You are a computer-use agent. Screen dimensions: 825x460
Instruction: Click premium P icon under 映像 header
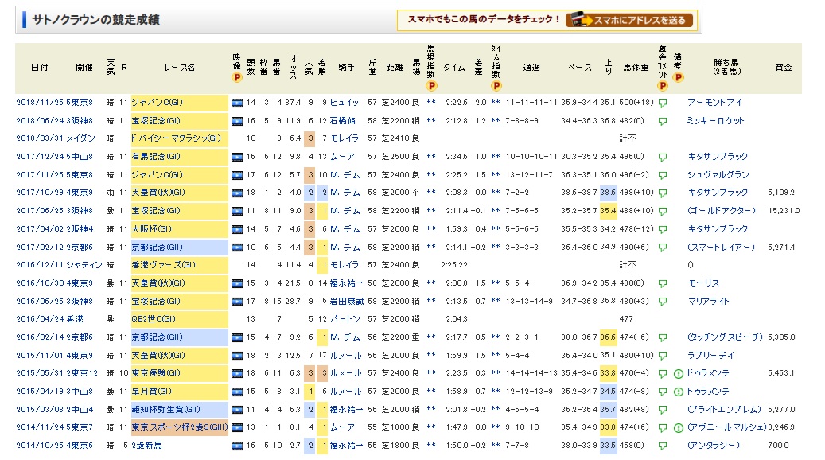pos(236,78)
